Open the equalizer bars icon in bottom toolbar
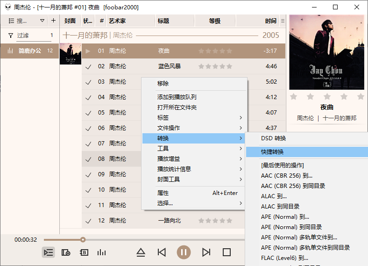Viewport: 368px width, 266px height. (x=102, y=252)
